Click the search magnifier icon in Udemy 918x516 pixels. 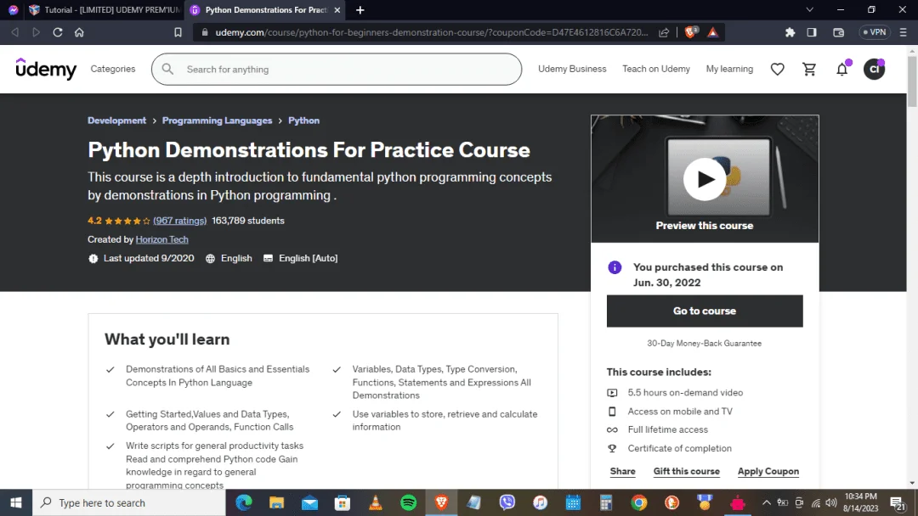167,69
